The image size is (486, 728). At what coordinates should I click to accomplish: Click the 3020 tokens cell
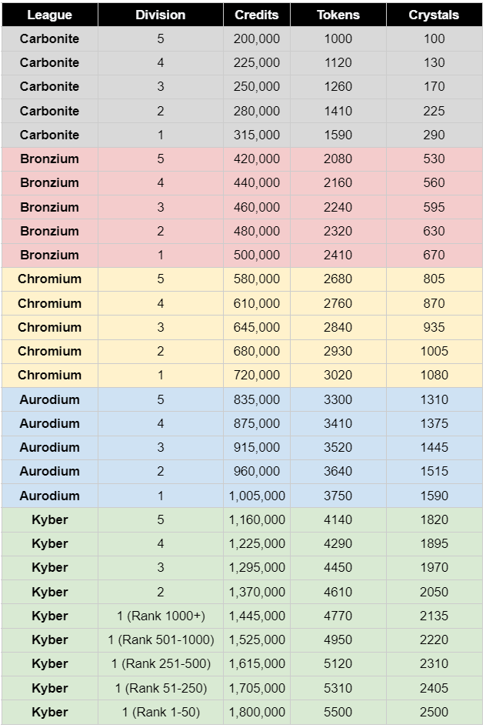point(338,375)
